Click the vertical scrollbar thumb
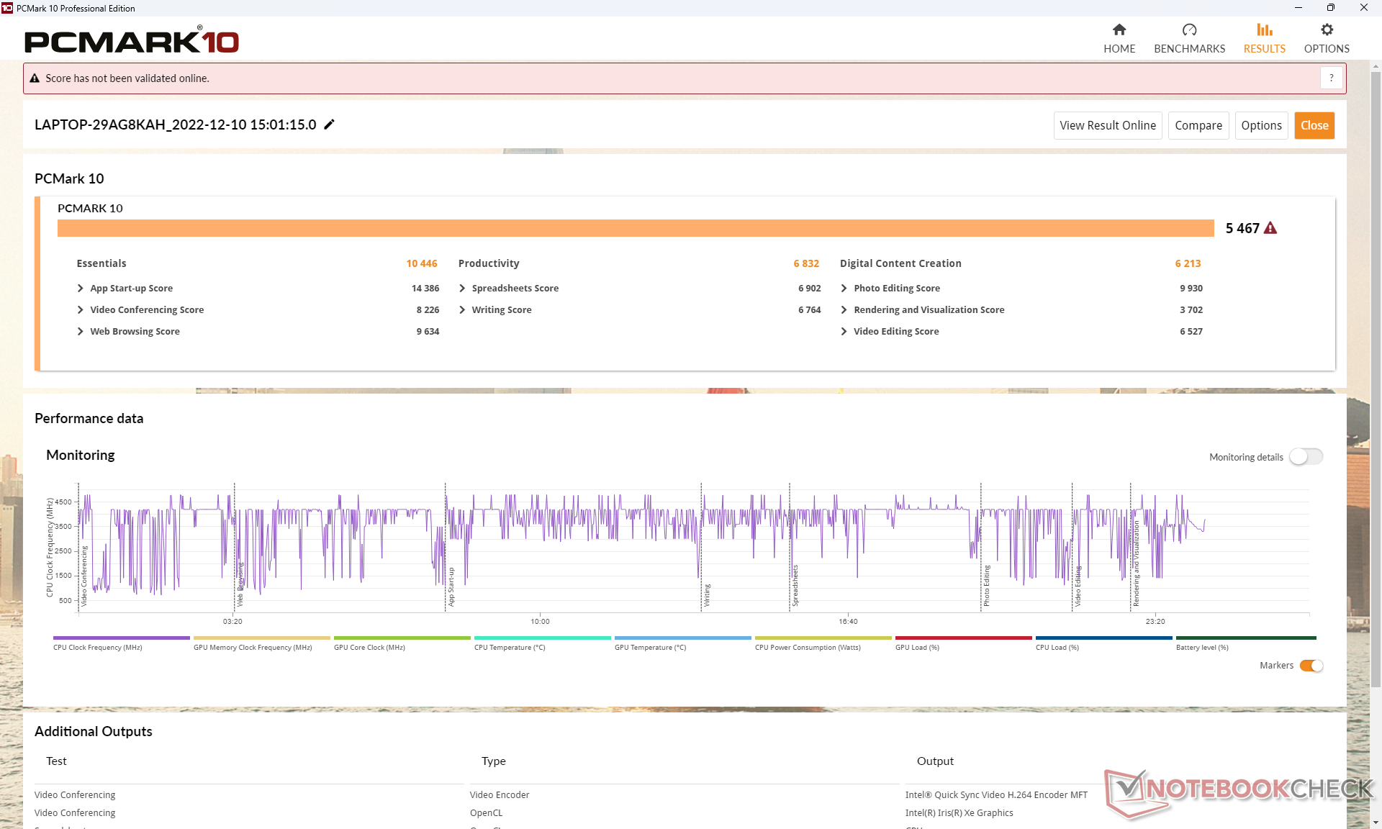 (1376, 378)
